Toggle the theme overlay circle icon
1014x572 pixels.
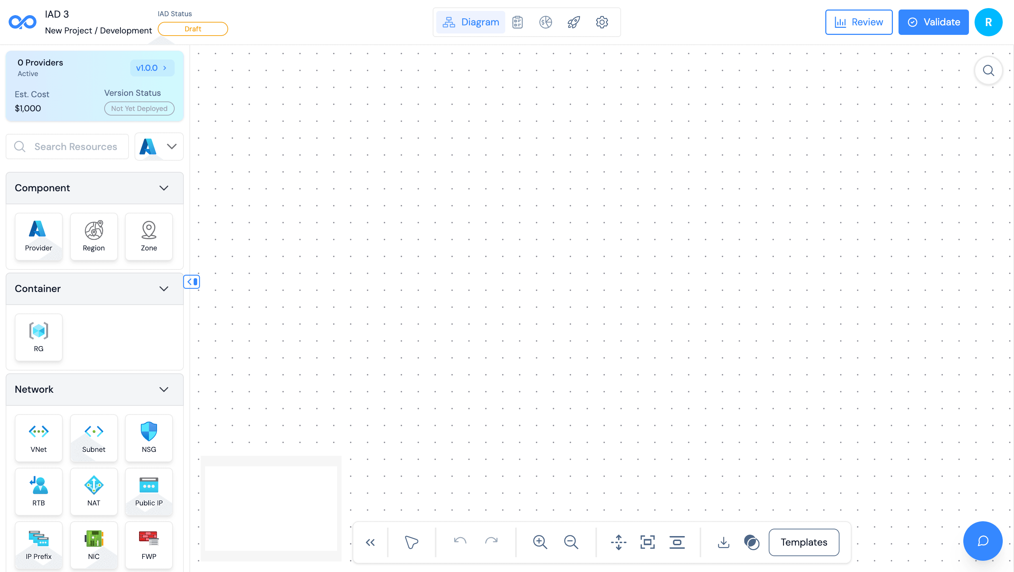(x=751, y=542)
